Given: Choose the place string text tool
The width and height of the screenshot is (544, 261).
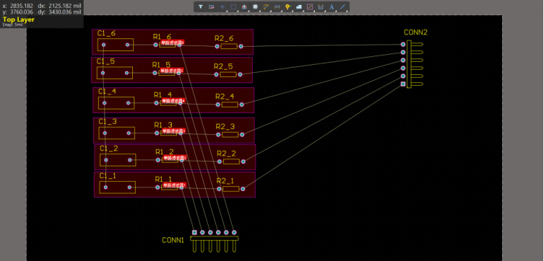Looking at the screenshot, I should (332, 6).
